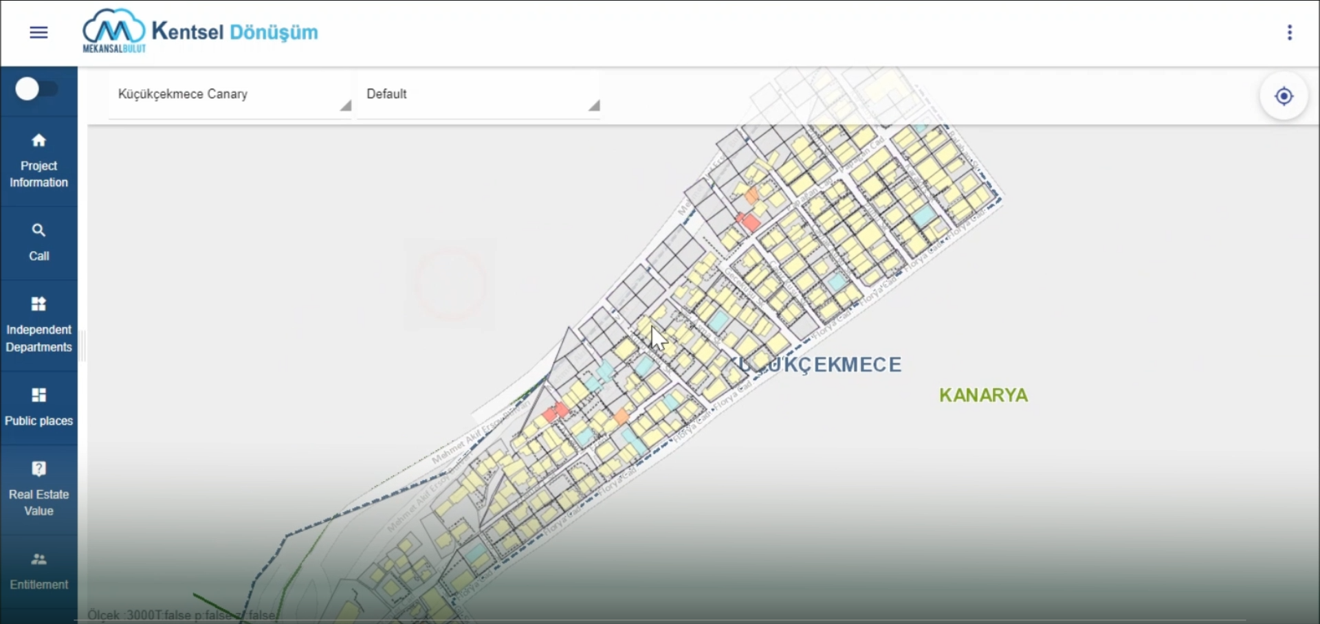Click the Independent Departments grid icon

38,304
